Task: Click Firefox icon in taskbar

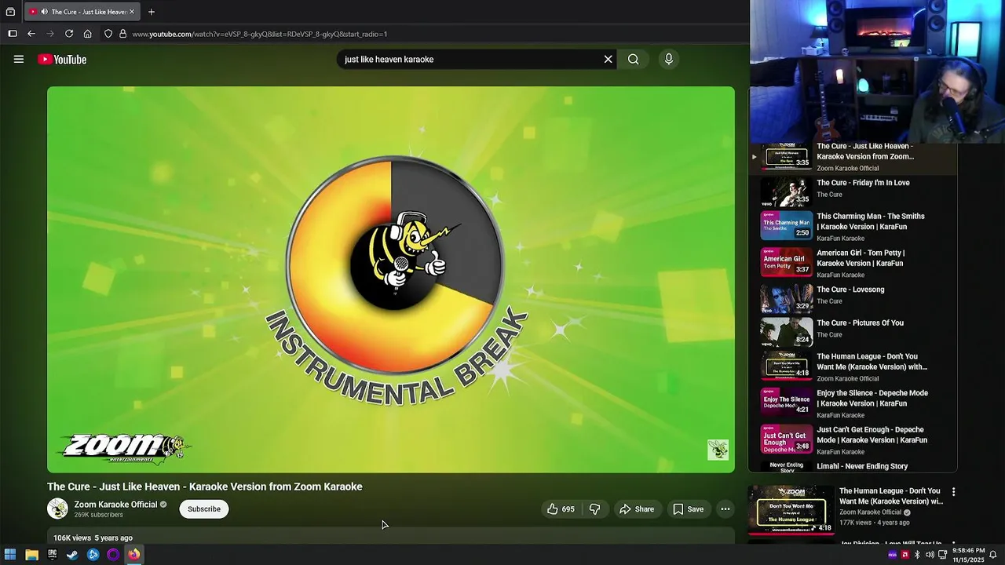Action: pyautogui.click(x=133, y=555)
